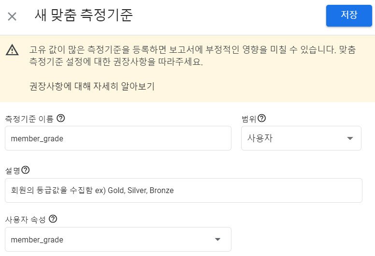This screenshot has height=256, width=375.
Task: Click the 새 맞춤 측정기준 title
Action: tap(84, 15)
